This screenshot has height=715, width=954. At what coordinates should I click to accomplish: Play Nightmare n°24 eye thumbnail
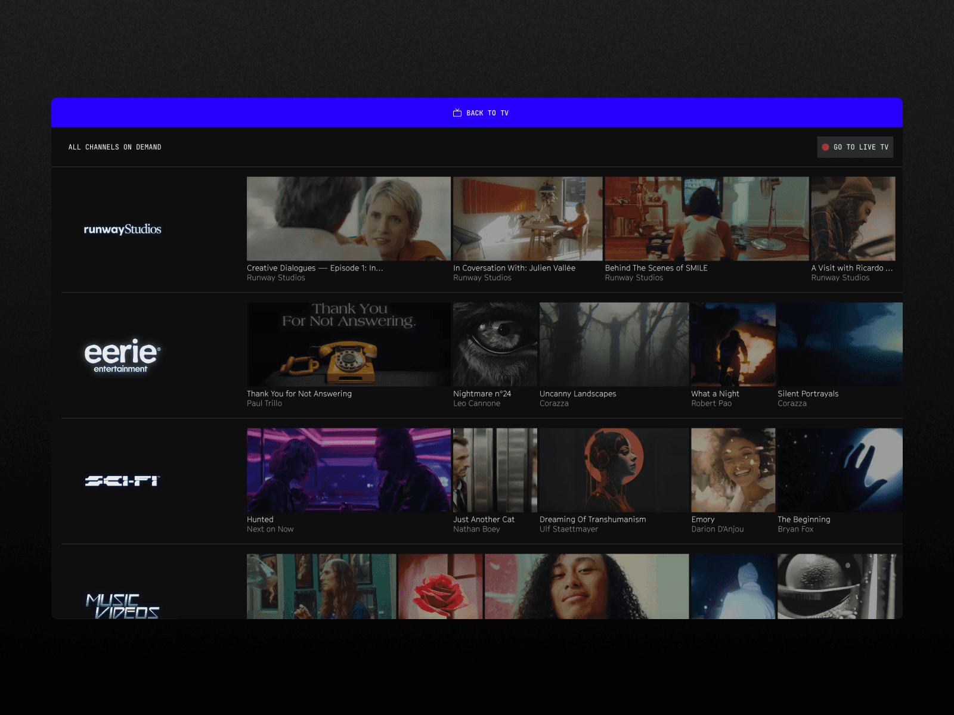(495, 344)
